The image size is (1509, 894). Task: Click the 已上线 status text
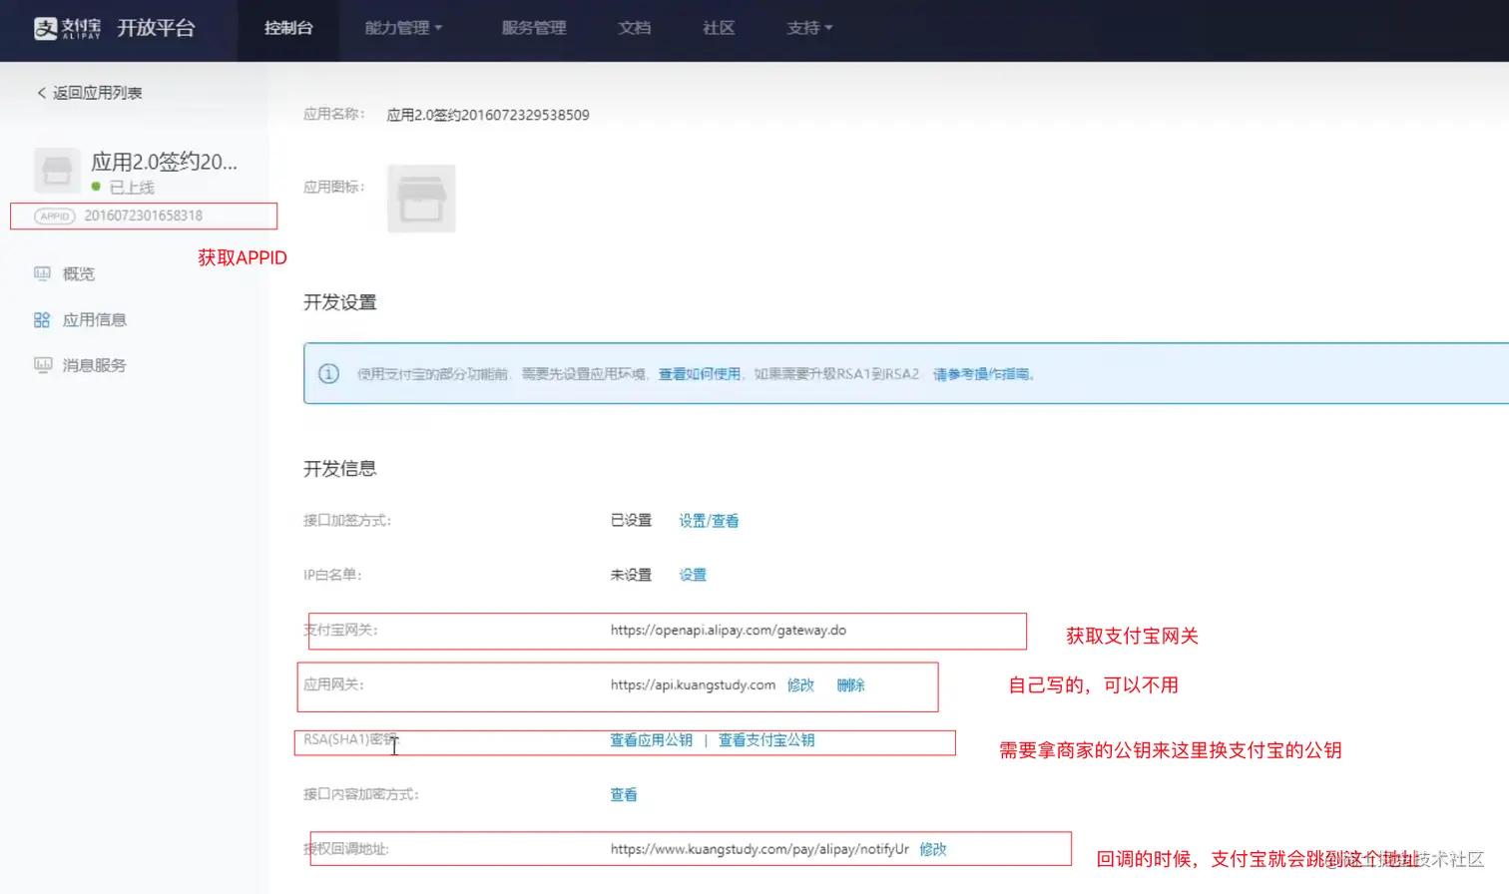coord(132,188)
